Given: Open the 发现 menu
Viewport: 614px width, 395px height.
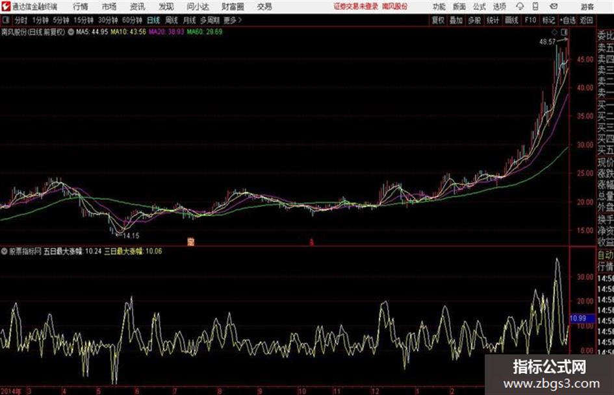Looking at the screenshot, I should click(x=166, y=6).
